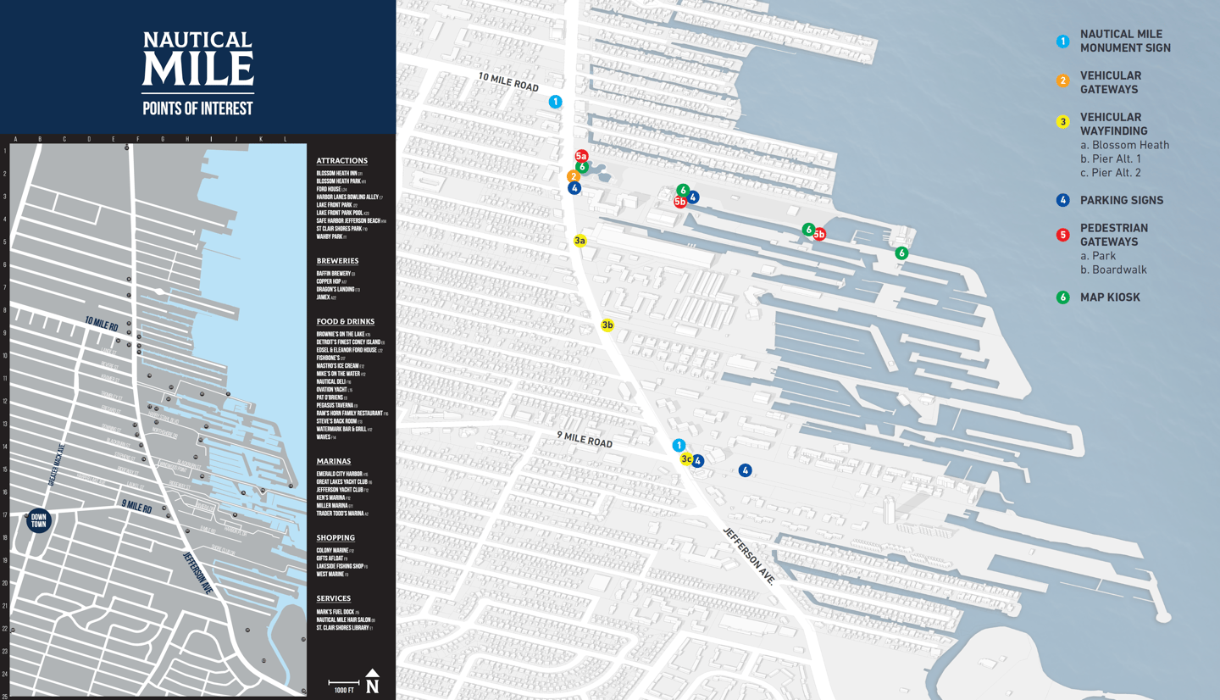Click the red 5b Boardwalk gateway marker
This screenshot has height=700, width=1220.
679,203
